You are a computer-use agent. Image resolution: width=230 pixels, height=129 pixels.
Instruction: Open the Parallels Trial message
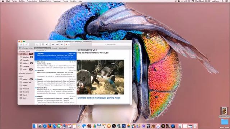pos(55,91)
